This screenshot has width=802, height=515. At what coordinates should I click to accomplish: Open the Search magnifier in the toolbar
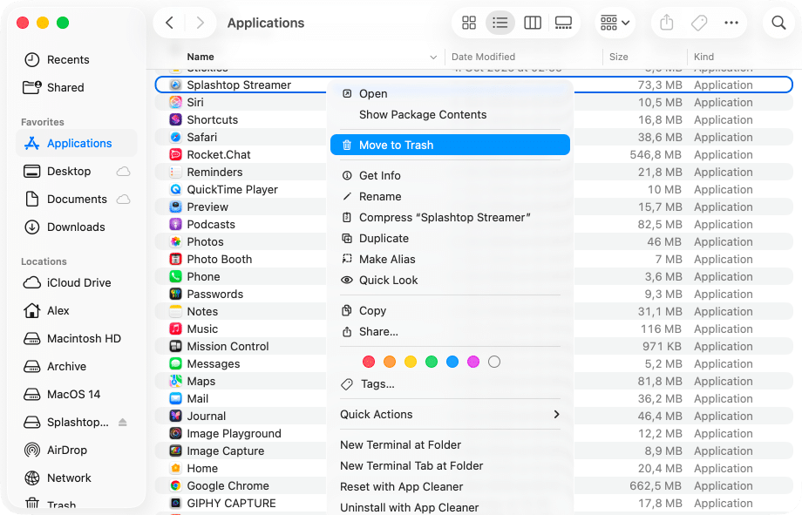(x=778, y=24)
